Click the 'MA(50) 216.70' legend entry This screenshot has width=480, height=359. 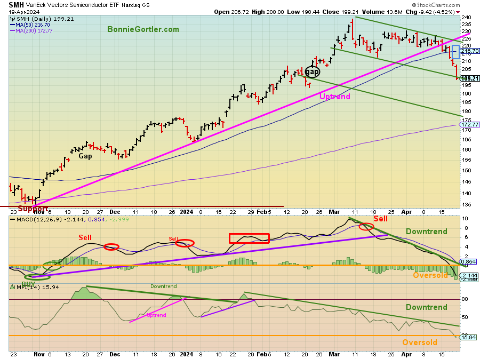tap(33, 25)
